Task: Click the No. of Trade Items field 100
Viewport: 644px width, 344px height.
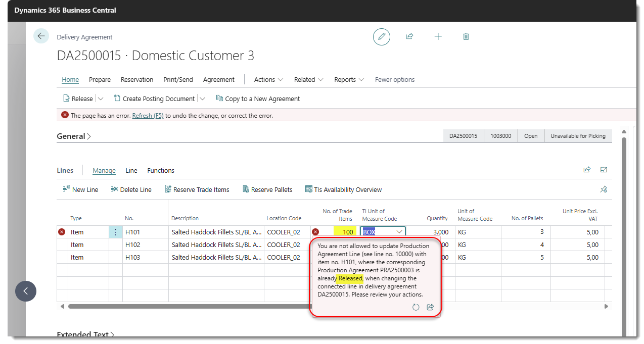Action: tap(344, 232)
